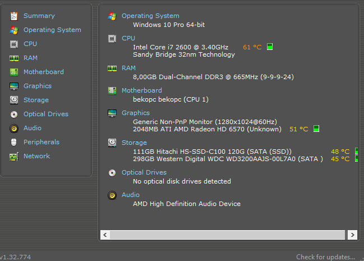Click the 8,00GB Dual-Channel DDR3 line
The width and height of the screenshot is (364, 261).
pyautogui.click(x=213, y=77)
